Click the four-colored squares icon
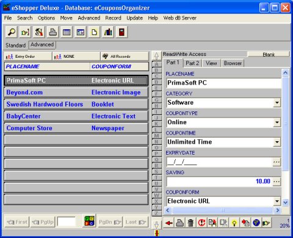293x238 pixels. pyautogui.click(x=89, y=221)
